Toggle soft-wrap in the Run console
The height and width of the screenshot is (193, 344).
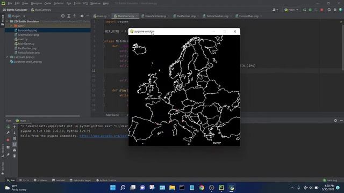pyautogui.click(x=15, y=138)
